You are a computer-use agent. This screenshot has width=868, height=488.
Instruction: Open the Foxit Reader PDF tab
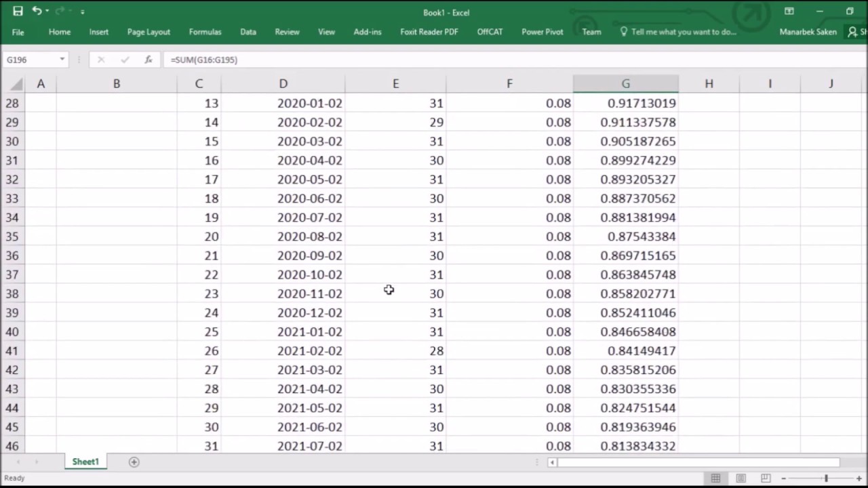(x=429, y=32)
